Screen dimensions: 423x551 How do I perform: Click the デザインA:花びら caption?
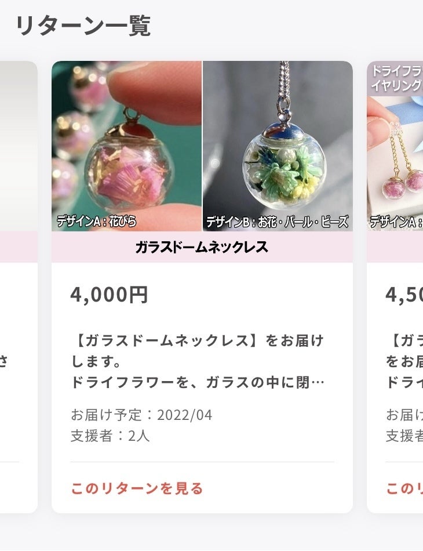(97, 222)
